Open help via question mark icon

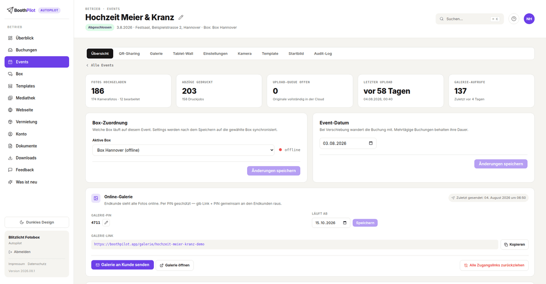pyautogui.click(x=514, y=19)
